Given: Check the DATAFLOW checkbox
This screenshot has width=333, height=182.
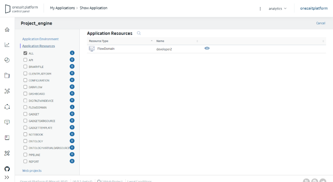Looking at the screenshot, I should click(25, 87).
